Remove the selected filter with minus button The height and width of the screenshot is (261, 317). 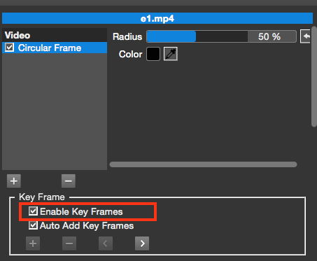click(x=69, y=181)
